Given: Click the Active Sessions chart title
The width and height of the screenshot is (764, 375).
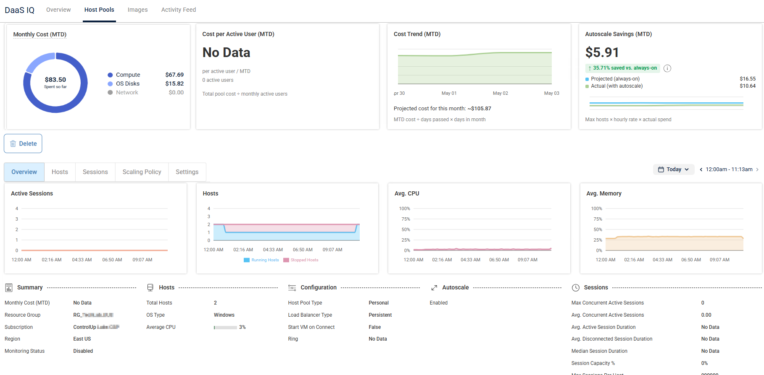Looking at the screenshot, I should [32, 193].
